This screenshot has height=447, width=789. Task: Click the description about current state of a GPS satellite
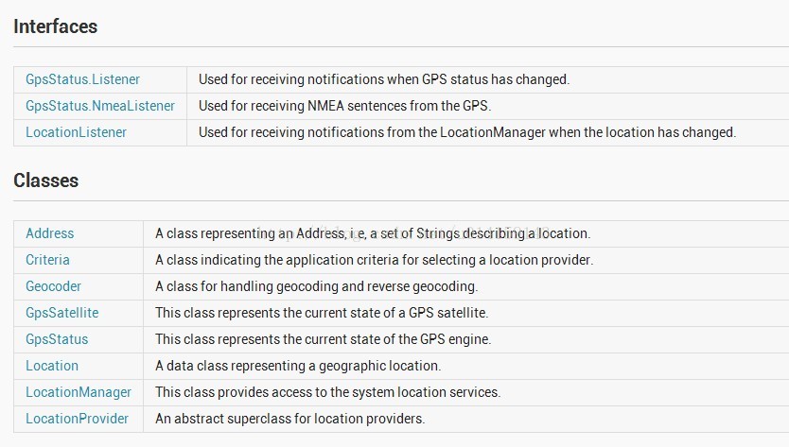click(x=322, y=313)
